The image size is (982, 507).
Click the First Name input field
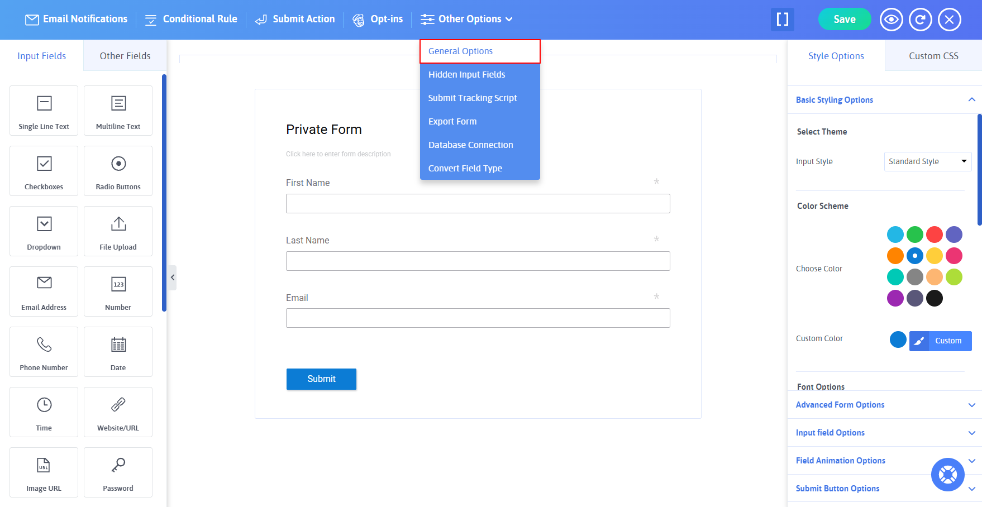[x=478, y=204]
